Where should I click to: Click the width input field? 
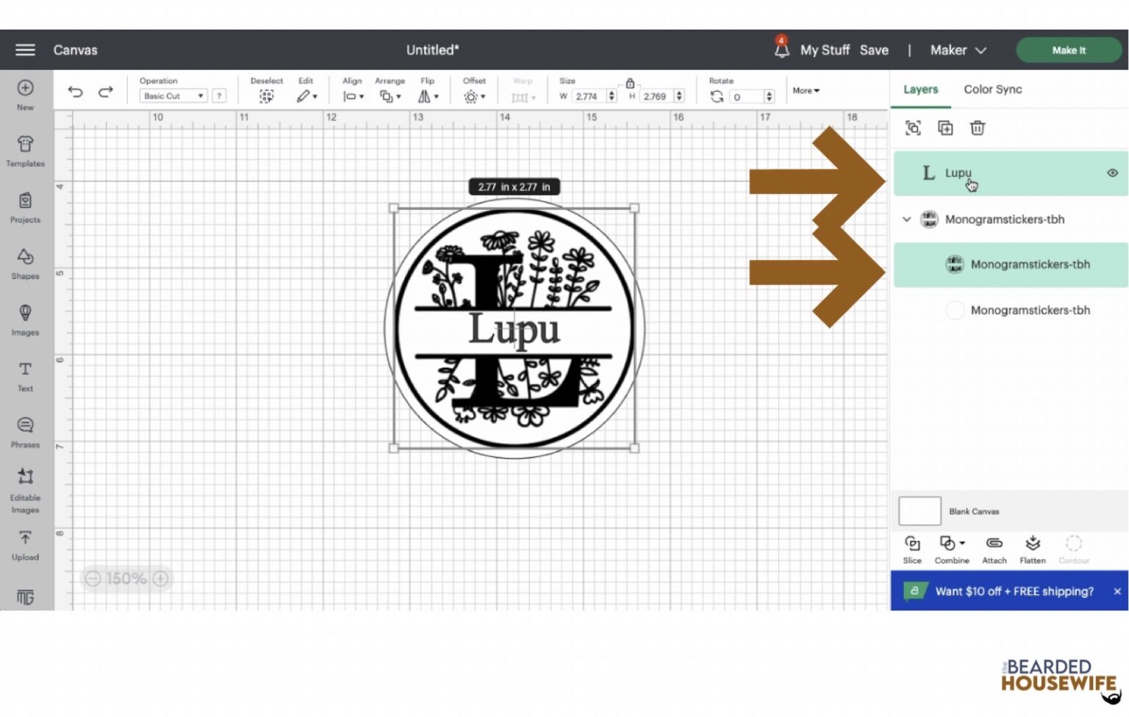[x=586, y=96]
